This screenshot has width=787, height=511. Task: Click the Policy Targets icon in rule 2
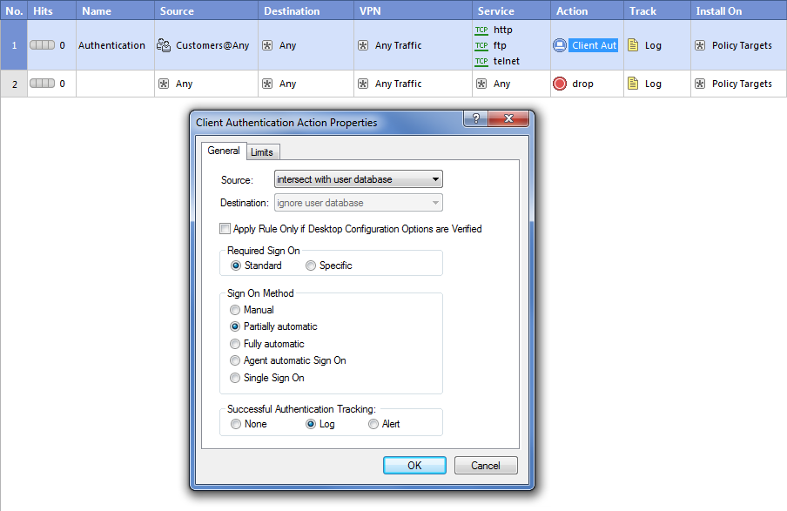tap(700, 84)
